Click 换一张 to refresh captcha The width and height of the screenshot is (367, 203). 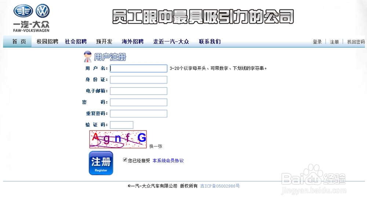(x=156, y=146)
